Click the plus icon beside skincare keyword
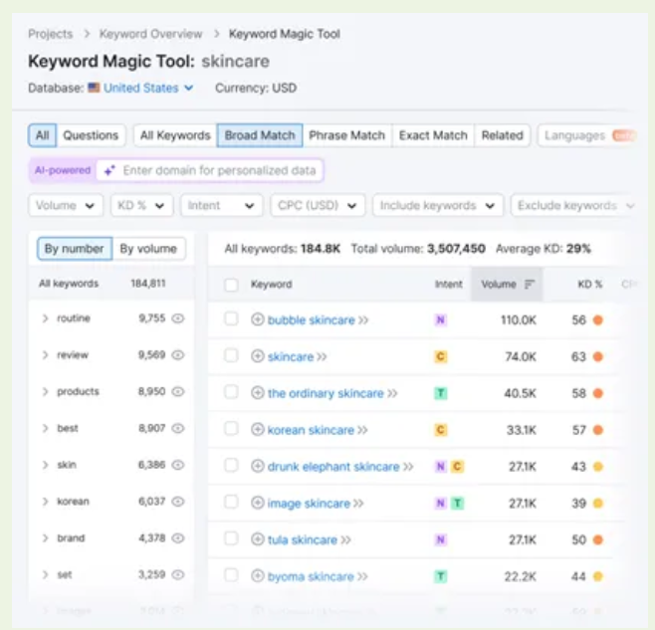 point(257,356)
